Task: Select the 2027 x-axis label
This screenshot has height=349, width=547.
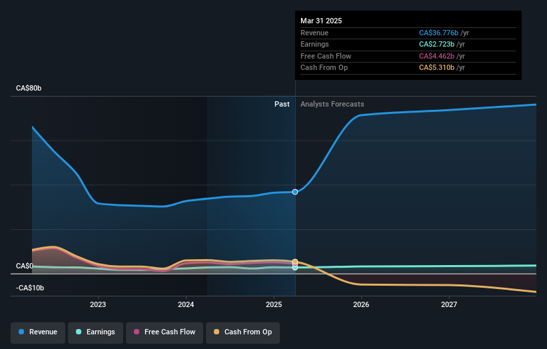Action: 449,304
